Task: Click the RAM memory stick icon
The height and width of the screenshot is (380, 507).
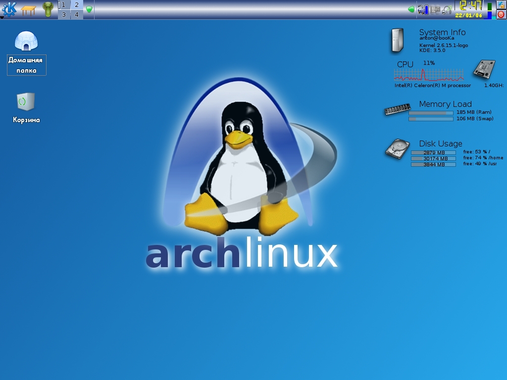Action: click(x=398, y=109)
